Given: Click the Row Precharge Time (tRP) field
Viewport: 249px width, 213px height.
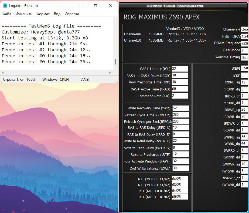Looking at the screenshot, I should click(180, 82).
